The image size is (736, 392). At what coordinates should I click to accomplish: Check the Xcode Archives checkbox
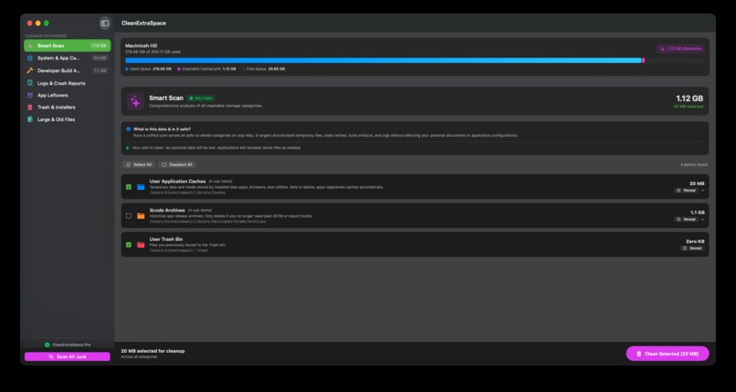click(129, 216)
